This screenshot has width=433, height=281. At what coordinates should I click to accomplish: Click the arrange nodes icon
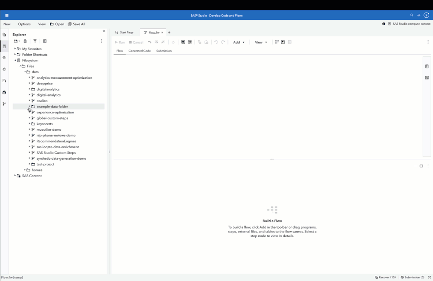[277, 42]
